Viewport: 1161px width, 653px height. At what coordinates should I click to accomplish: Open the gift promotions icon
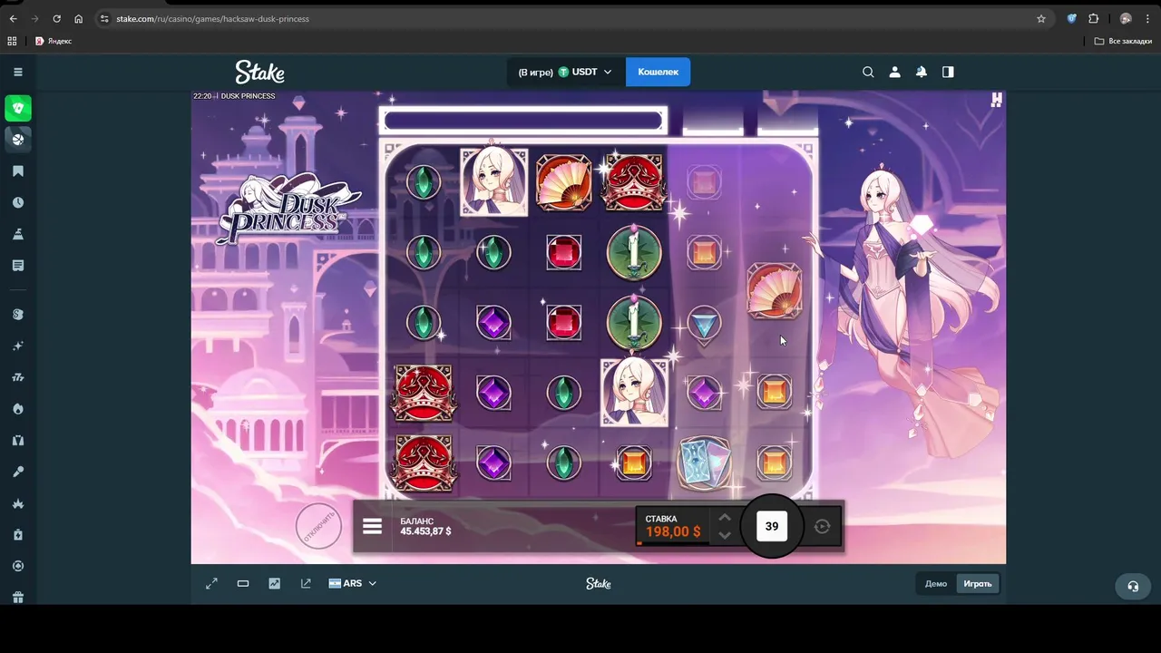17,598
